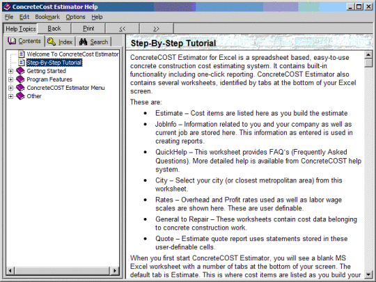Switch to the Index tab
The height and width of the screenshot is (282, 376).
(x=60, y=42)
